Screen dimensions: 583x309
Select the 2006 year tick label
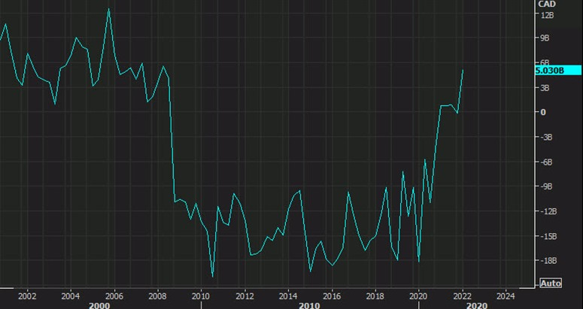pos(114,296)
